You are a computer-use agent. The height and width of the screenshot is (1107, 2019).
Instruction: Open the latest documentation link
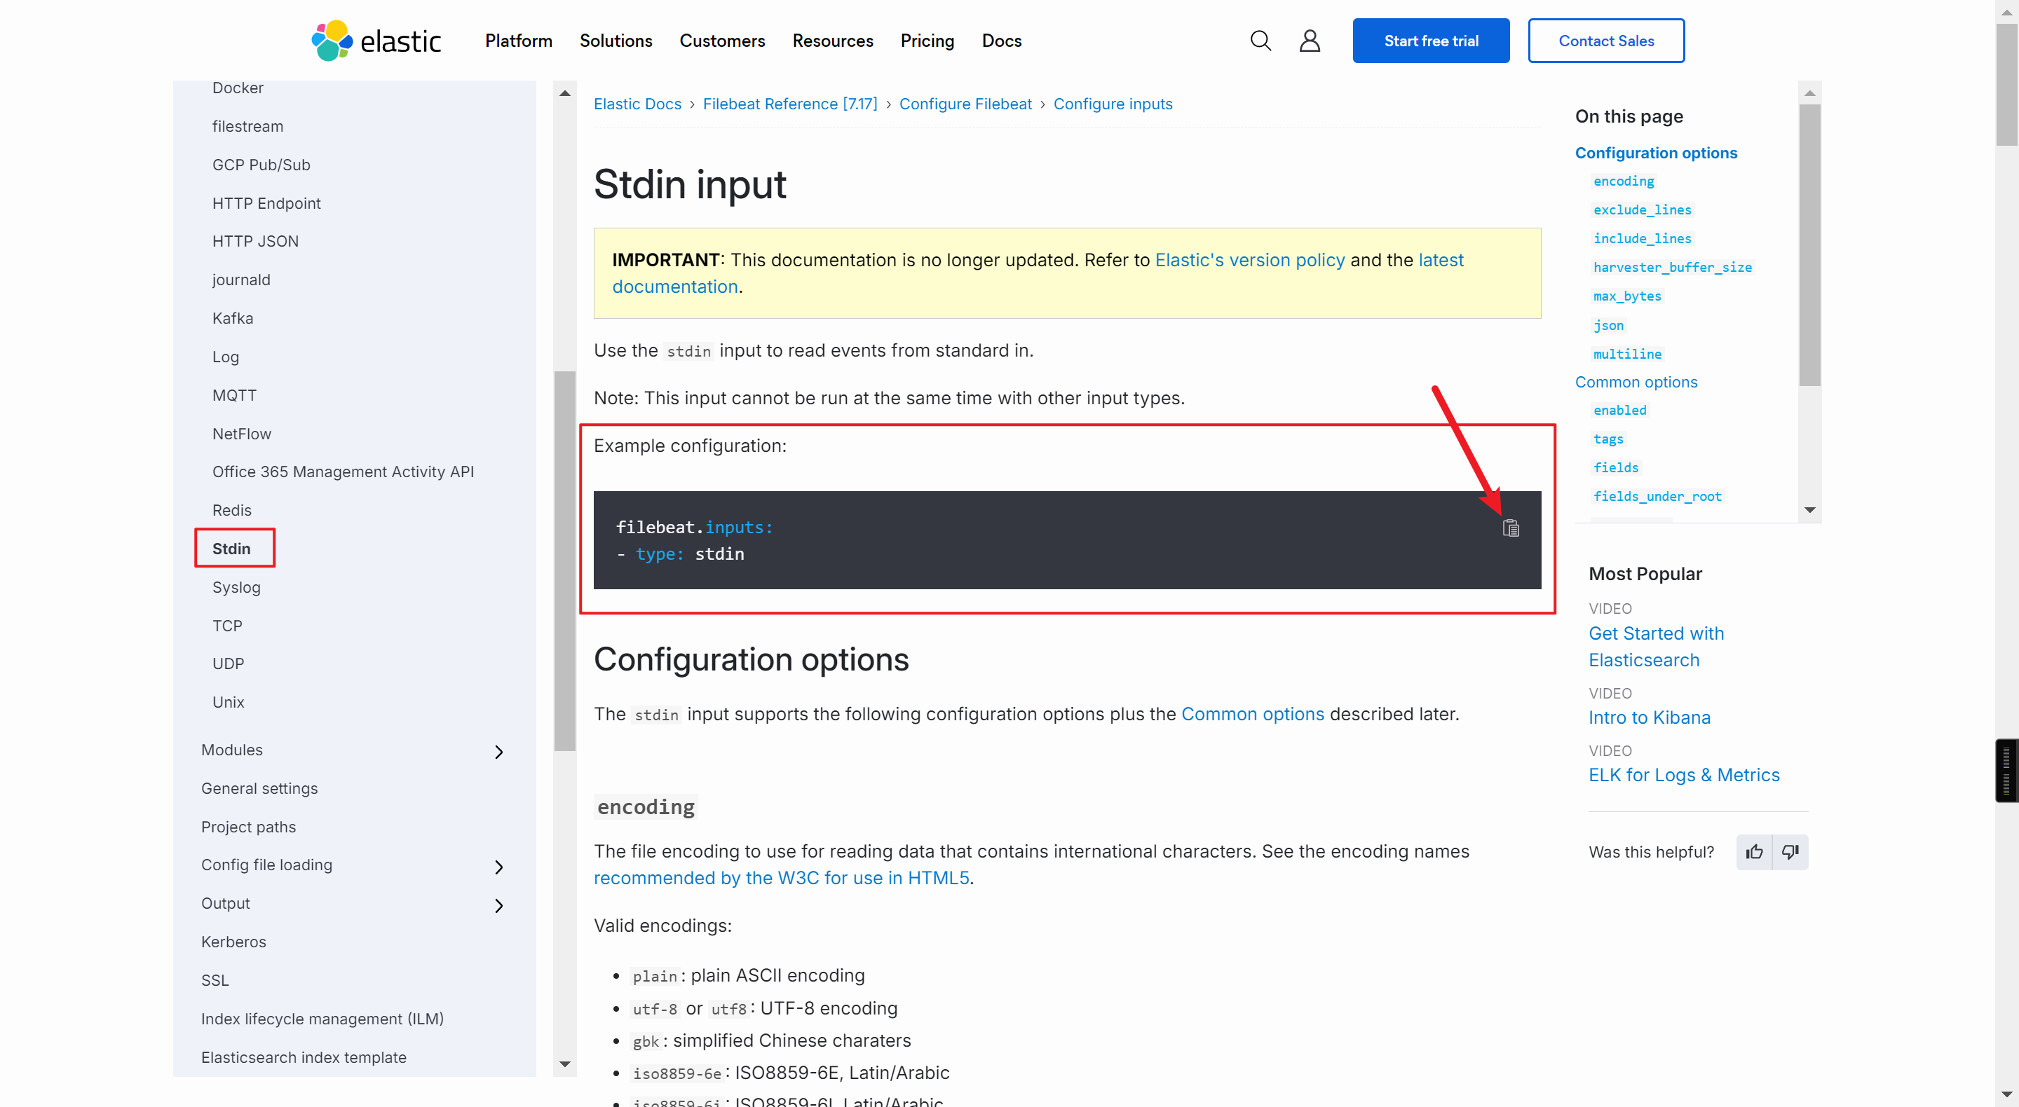(1441, 260)
